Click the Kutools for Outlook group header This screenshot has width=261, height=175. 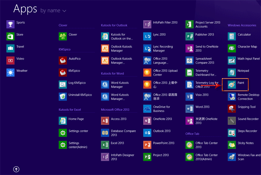click(114, 25)
